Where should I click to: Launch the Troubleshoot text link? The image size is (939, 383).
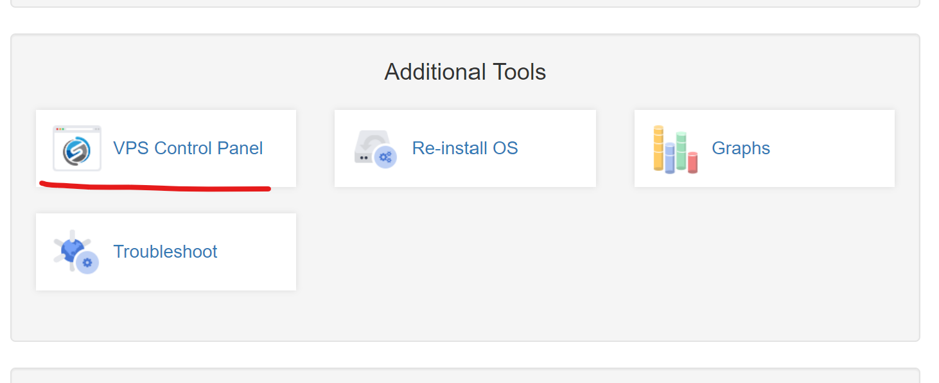tap(165, 251)
